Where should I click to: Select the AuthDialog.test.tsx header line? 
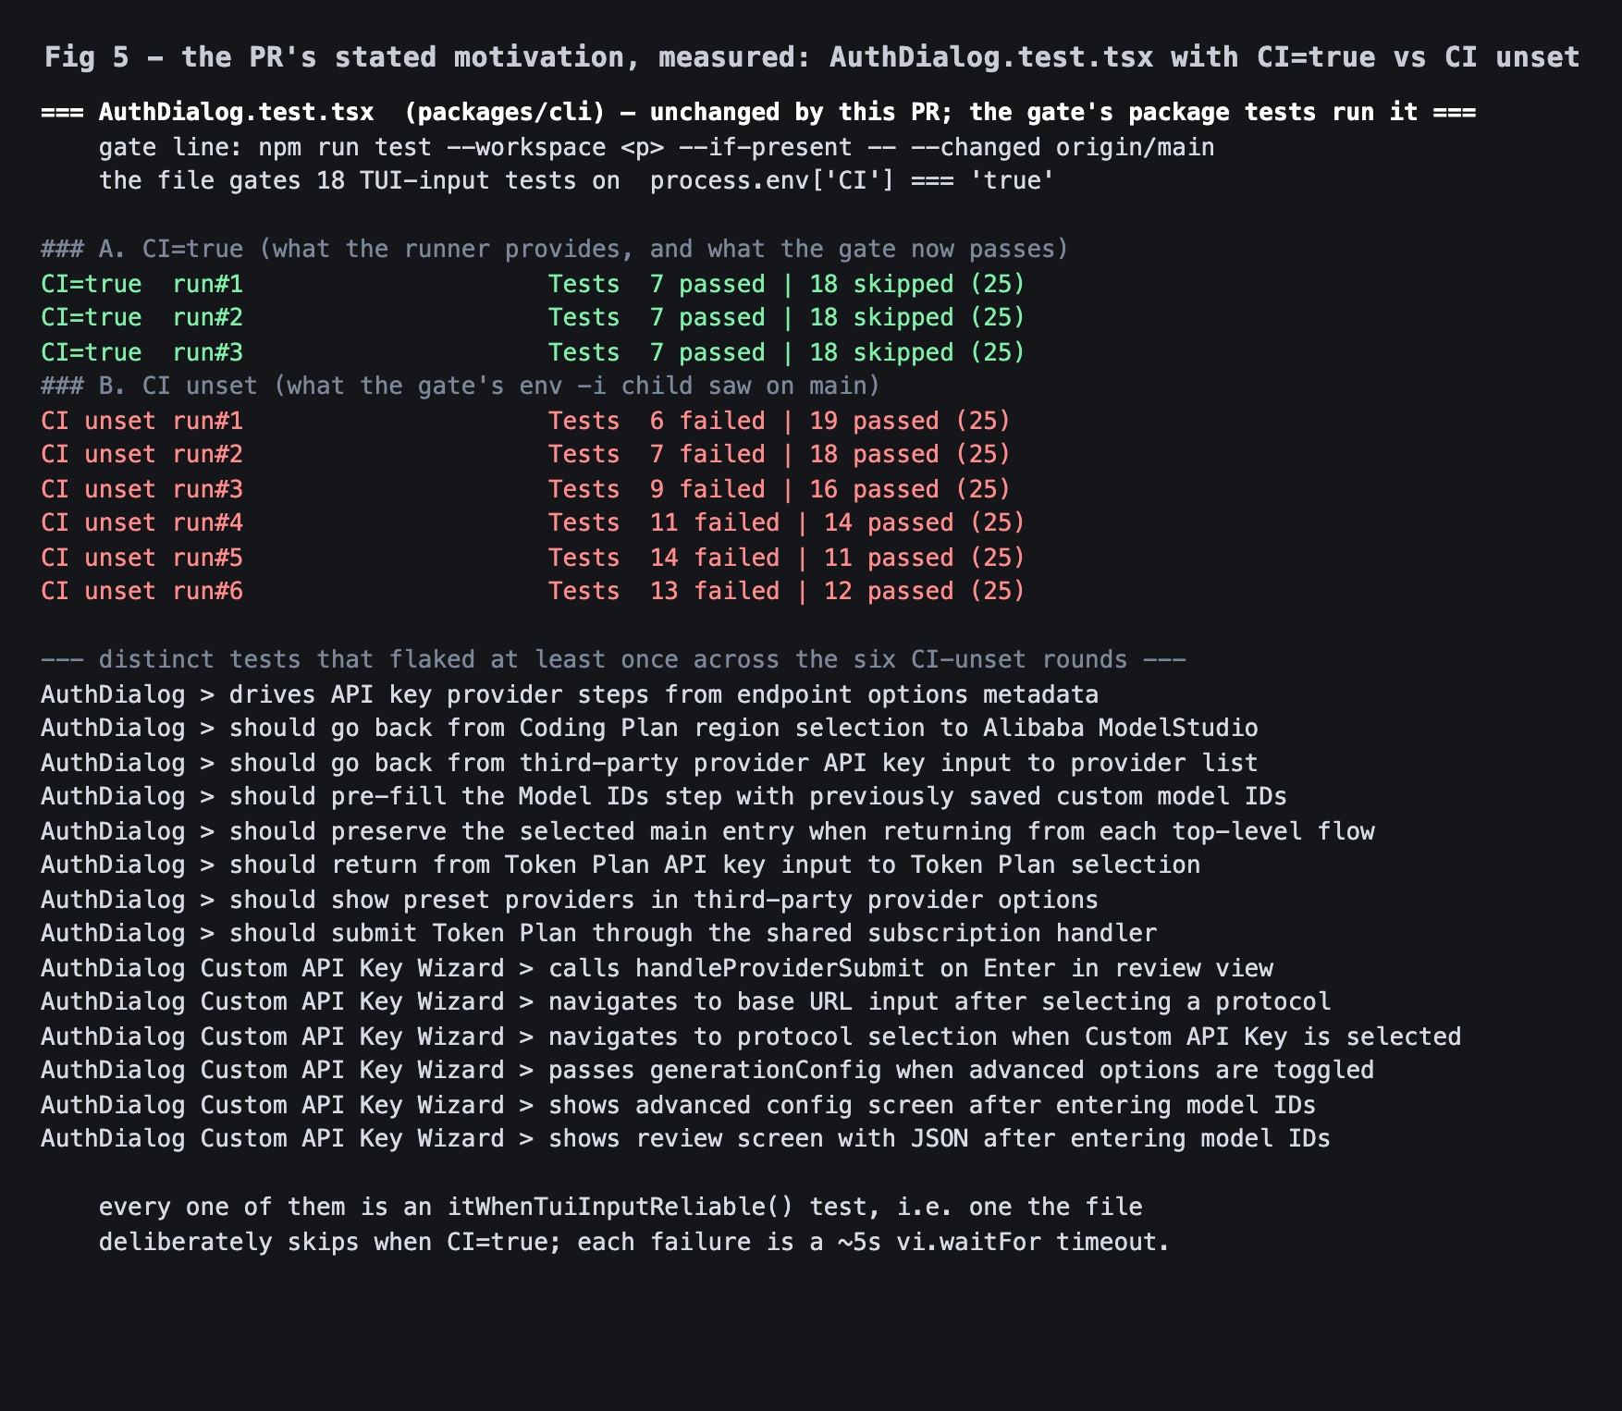[x=758, y=113]
